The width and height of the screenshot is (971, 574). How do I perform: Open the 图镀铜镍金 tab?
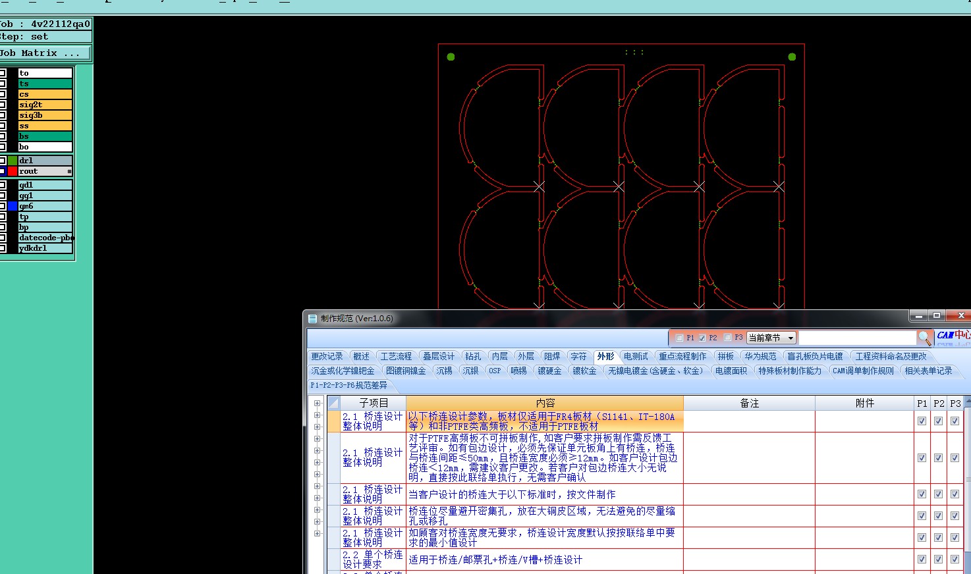pyautogui.click(x=406, y=371)
